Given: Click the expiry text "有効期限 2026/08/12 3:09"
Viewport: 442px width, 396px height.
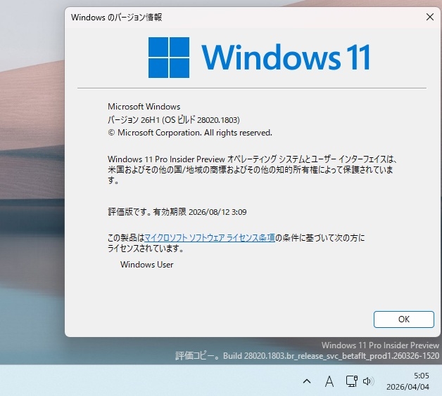Looking at the screenshot, I should (x=200, y=212).
